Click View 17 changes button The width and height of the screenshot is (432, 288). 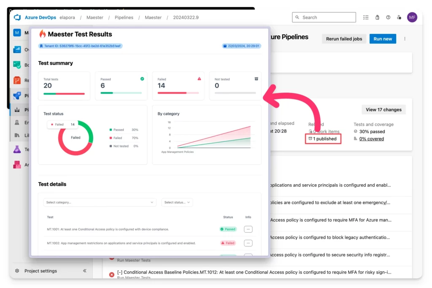pos(383,110)
